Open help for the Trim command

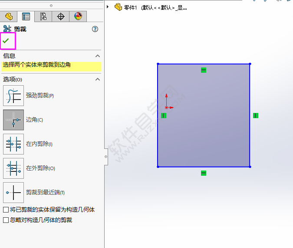(x=95, y=29)
